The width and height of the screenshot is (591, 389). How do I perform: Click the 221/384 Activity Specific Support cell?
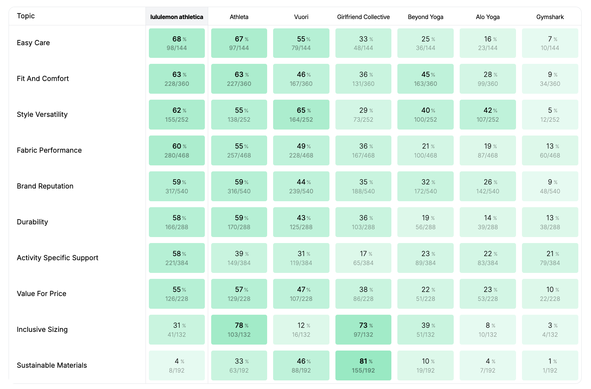pos(177,258)
